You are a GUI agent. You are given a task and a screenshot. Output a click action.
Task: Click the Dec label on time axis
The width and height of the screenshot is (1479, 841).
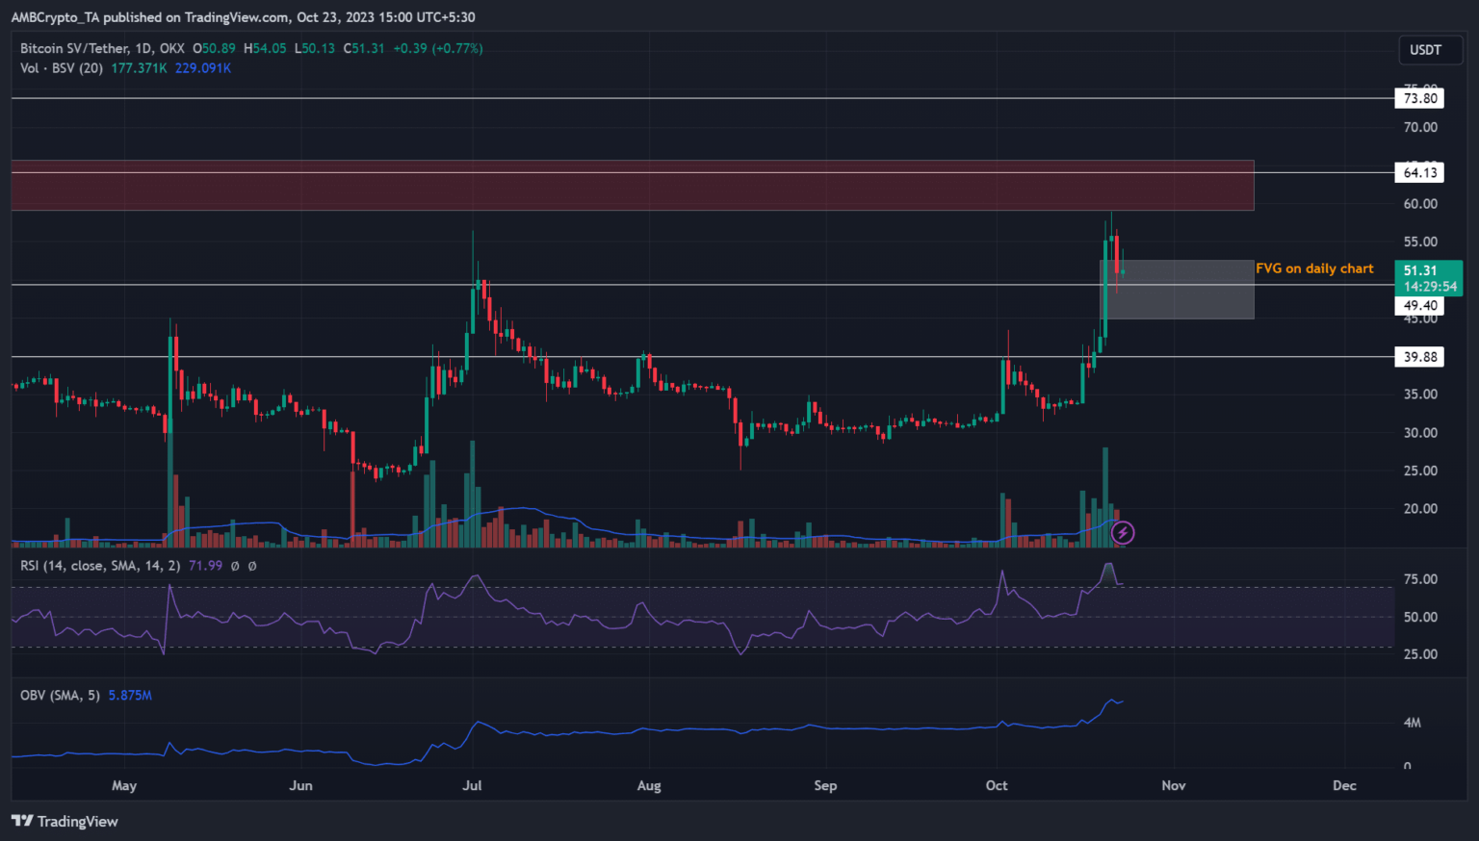(1344, 785)
